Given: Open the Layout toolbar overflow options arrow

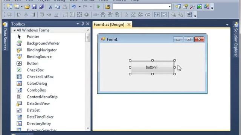Looking at the screenshot, I should 195,16.
